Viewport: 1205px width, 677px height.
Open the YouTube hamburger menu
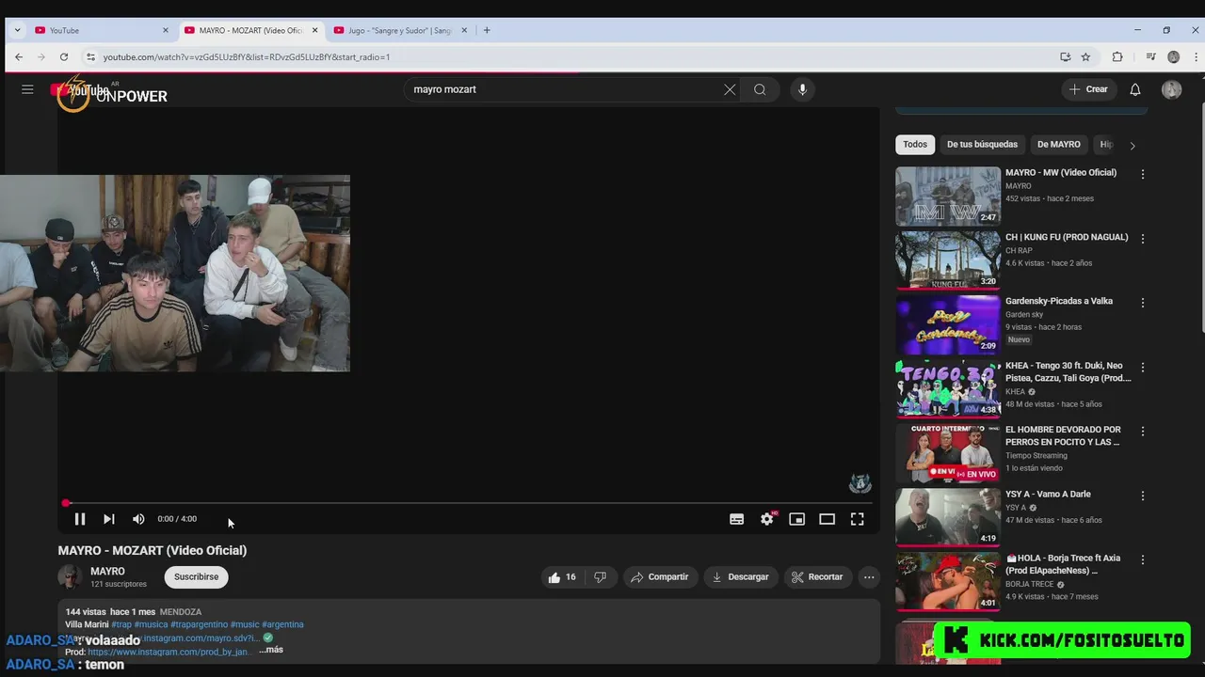point(27,89)
